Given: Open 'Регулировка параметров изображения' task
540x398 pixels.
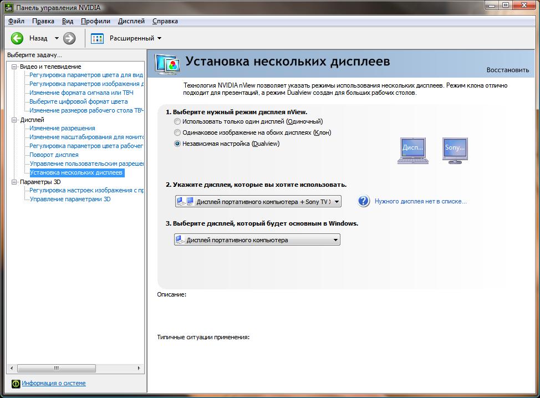Looking at the screenshot, I should coord(86,84).
